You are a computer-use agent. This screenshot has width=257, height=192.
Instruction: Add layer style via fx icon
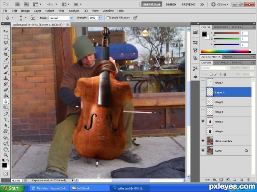coord(215,180)
